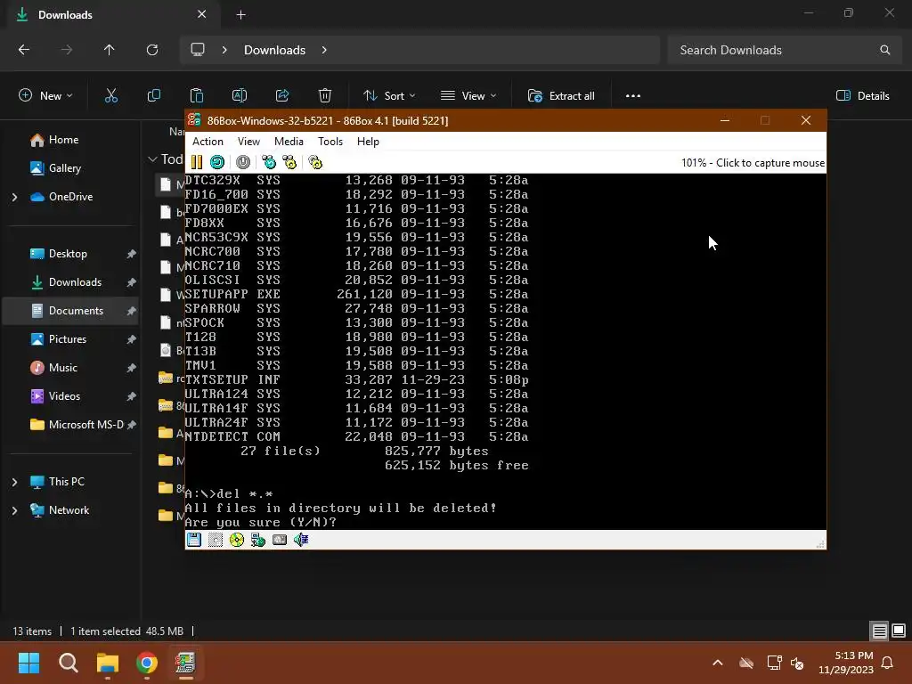Click the floppy disk A: status icon

tap(193, 540)
